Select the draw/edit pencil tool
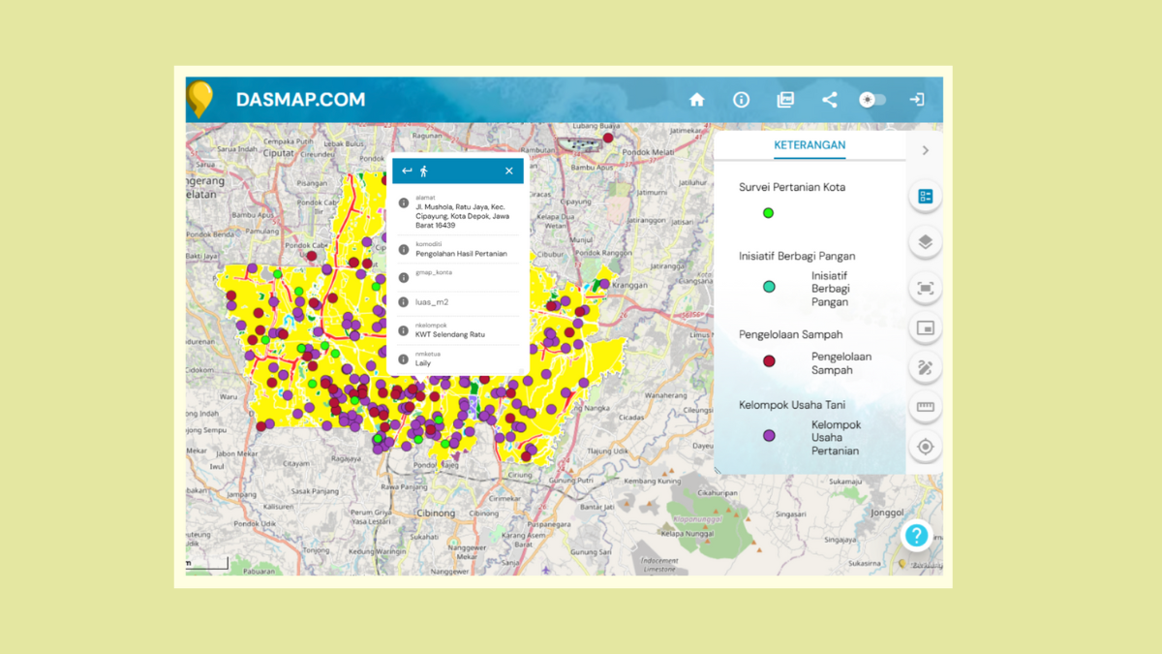 pyautogui.click(x=925, y=368)
